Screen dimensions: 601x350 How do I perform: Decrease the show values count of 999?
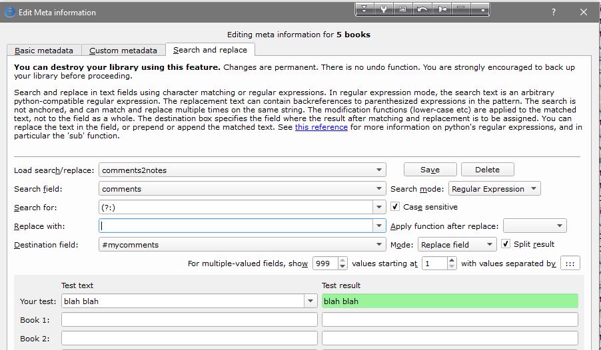click(342, 267)
